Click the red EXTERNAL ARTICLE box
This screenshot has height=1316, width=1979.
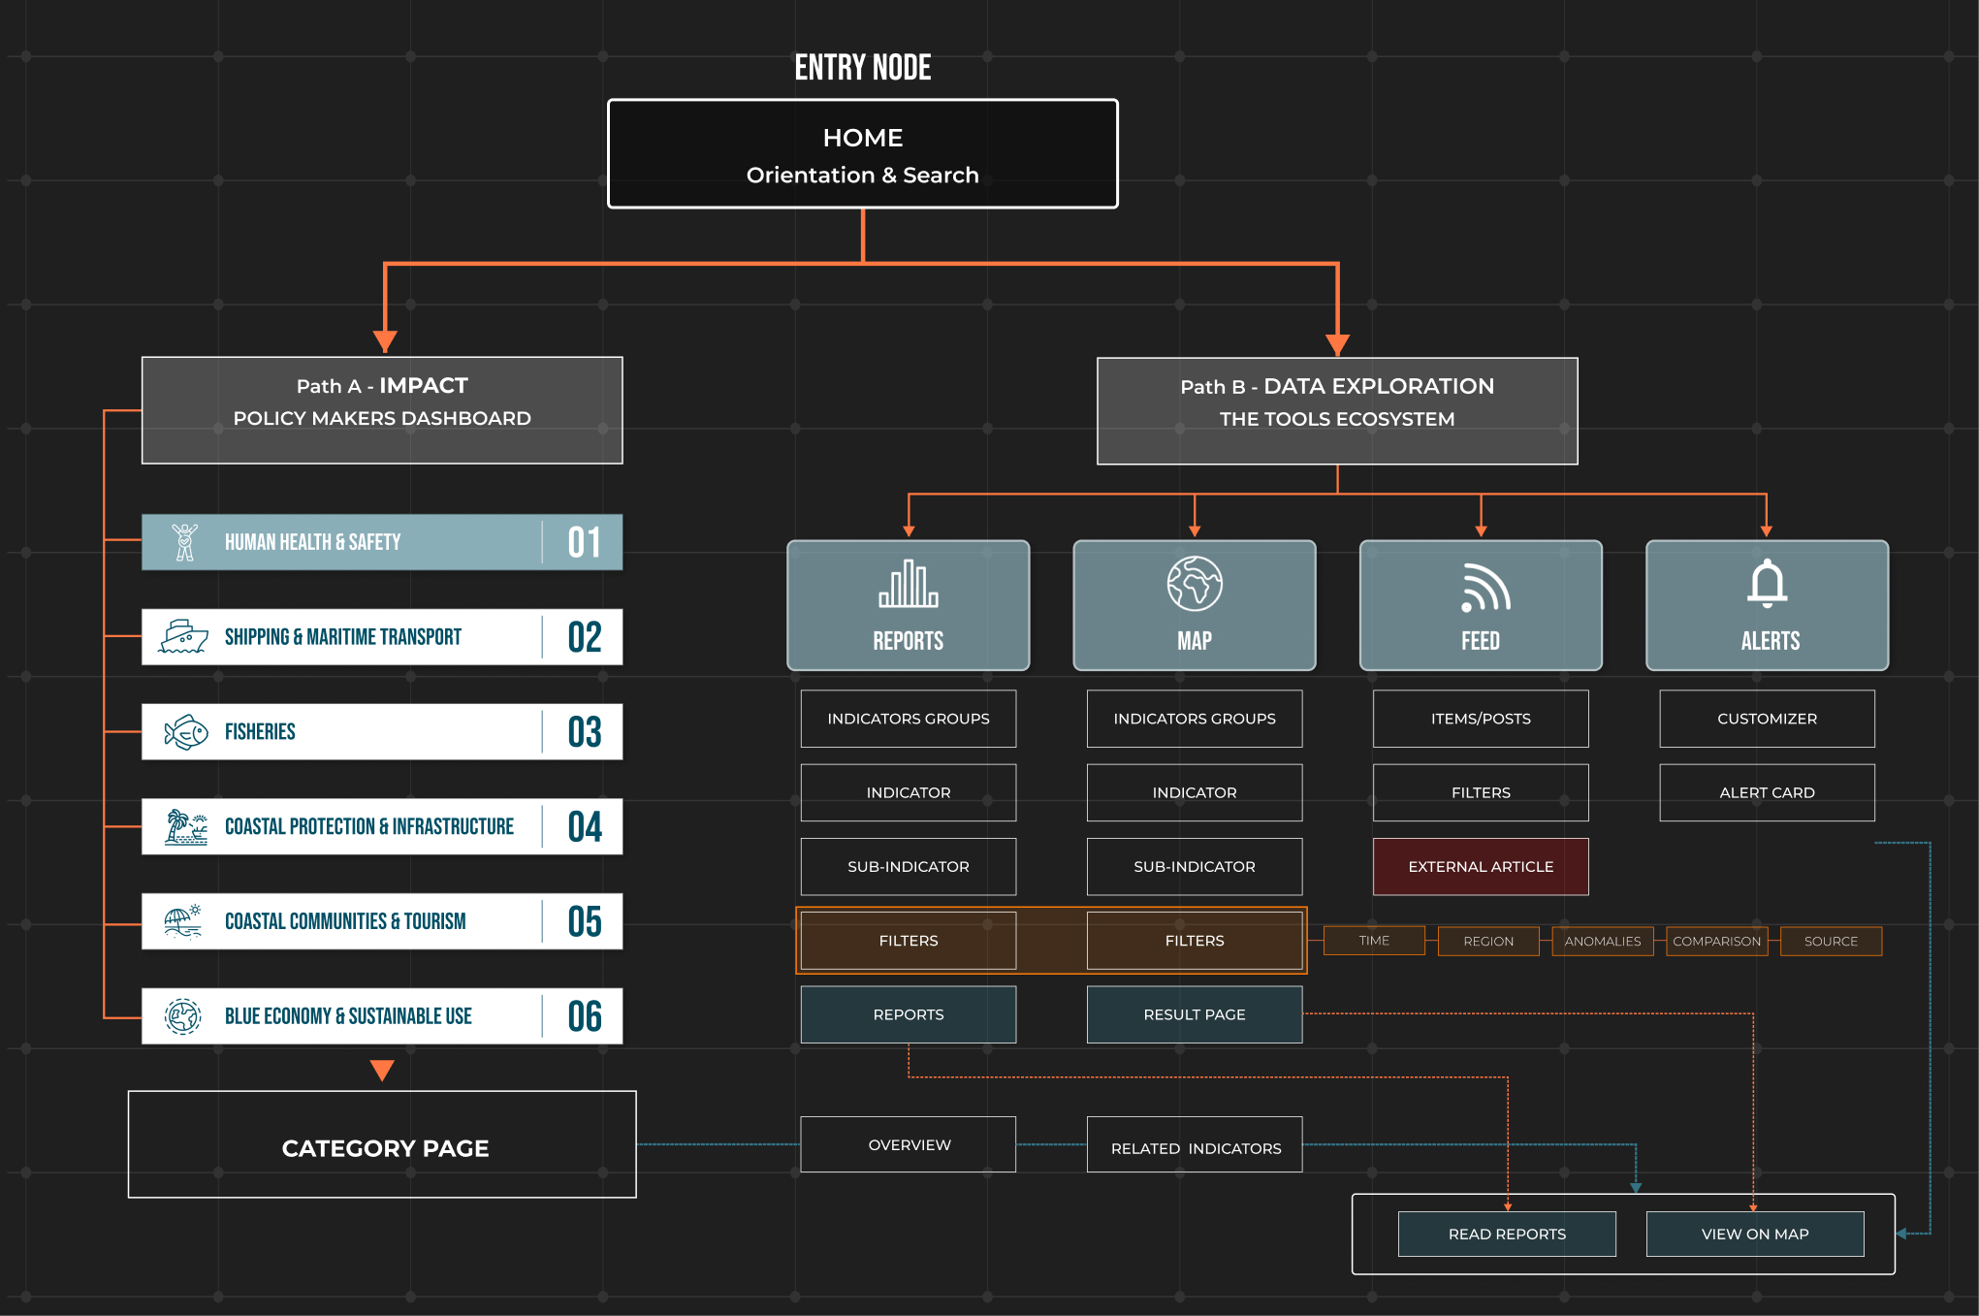coord(1480,866)
